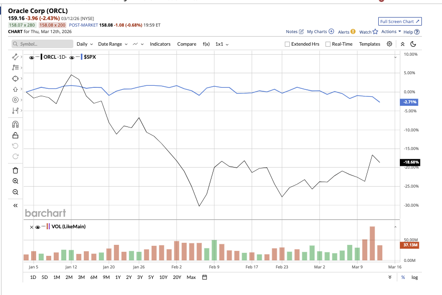The width and height of the screenshot is (442, 295).
Task: Open the calendar date picker icon
Action: point(205,277)
